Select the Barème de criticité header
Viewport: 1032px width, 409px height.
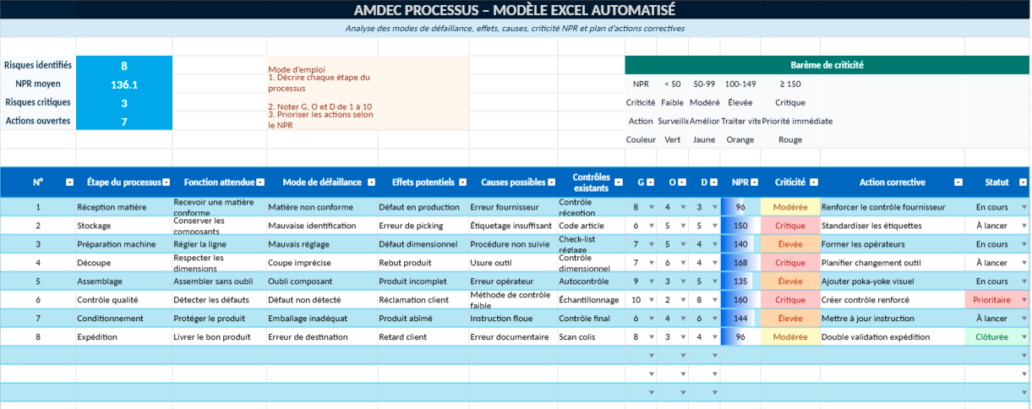coord(827,65)
